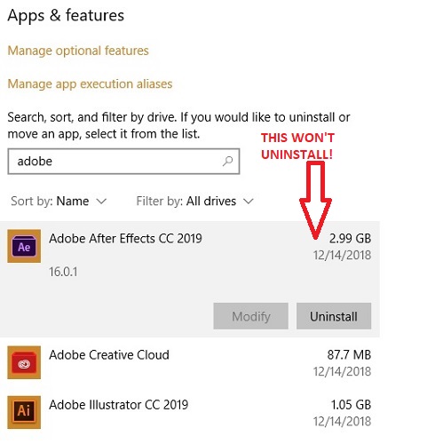Click the 2.99 GB size value
The height and width of the screenshot is (444, 427).
[350, 239]
